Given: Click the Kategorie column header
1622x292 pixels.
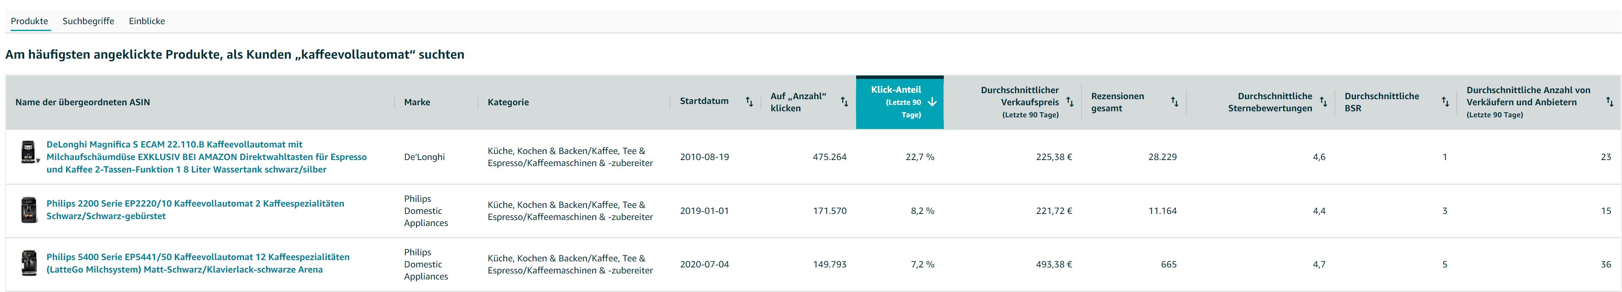Looking at the screenshot, I should [508, 102].
